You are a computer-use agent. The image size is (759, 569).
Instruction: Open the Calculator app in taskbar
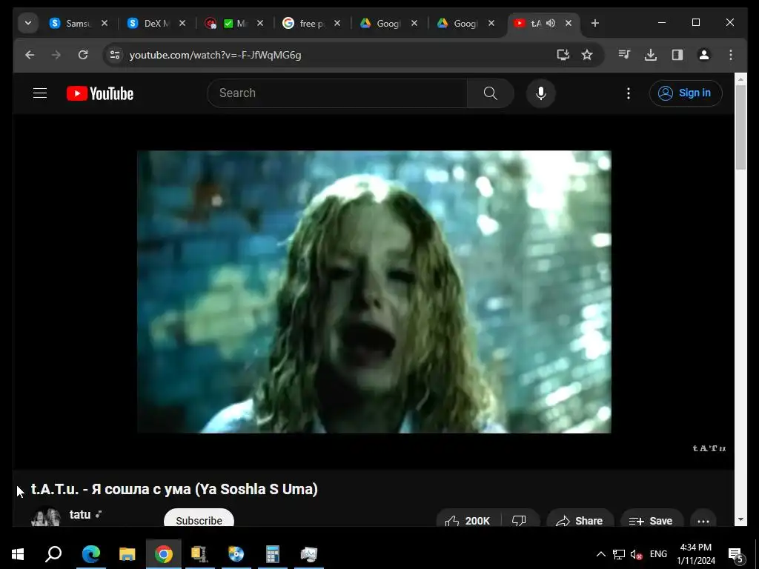(x=273, y=554)
